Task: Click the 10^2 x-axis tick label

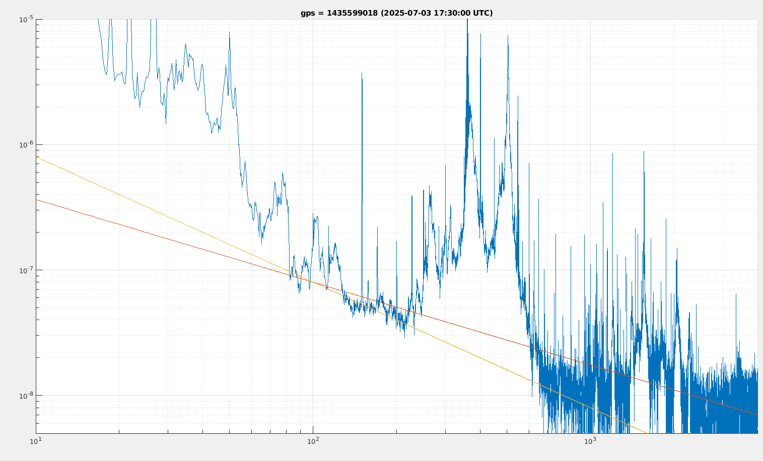Action: (313, 441)
